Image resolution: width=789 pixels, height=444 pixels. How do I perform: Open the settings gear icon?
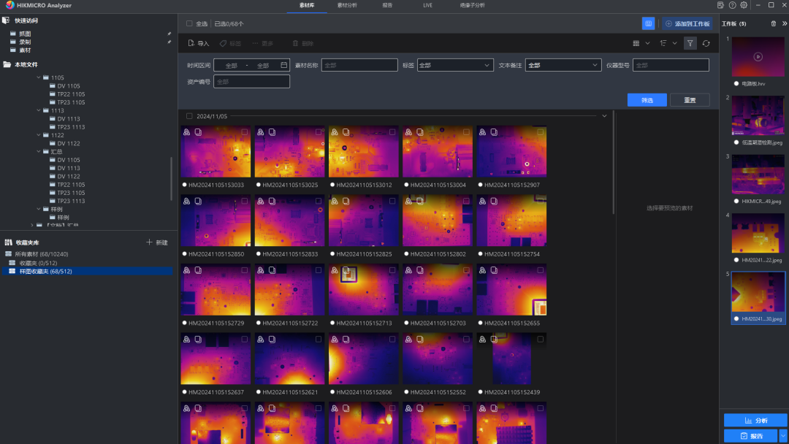click(x=744, y=5)
